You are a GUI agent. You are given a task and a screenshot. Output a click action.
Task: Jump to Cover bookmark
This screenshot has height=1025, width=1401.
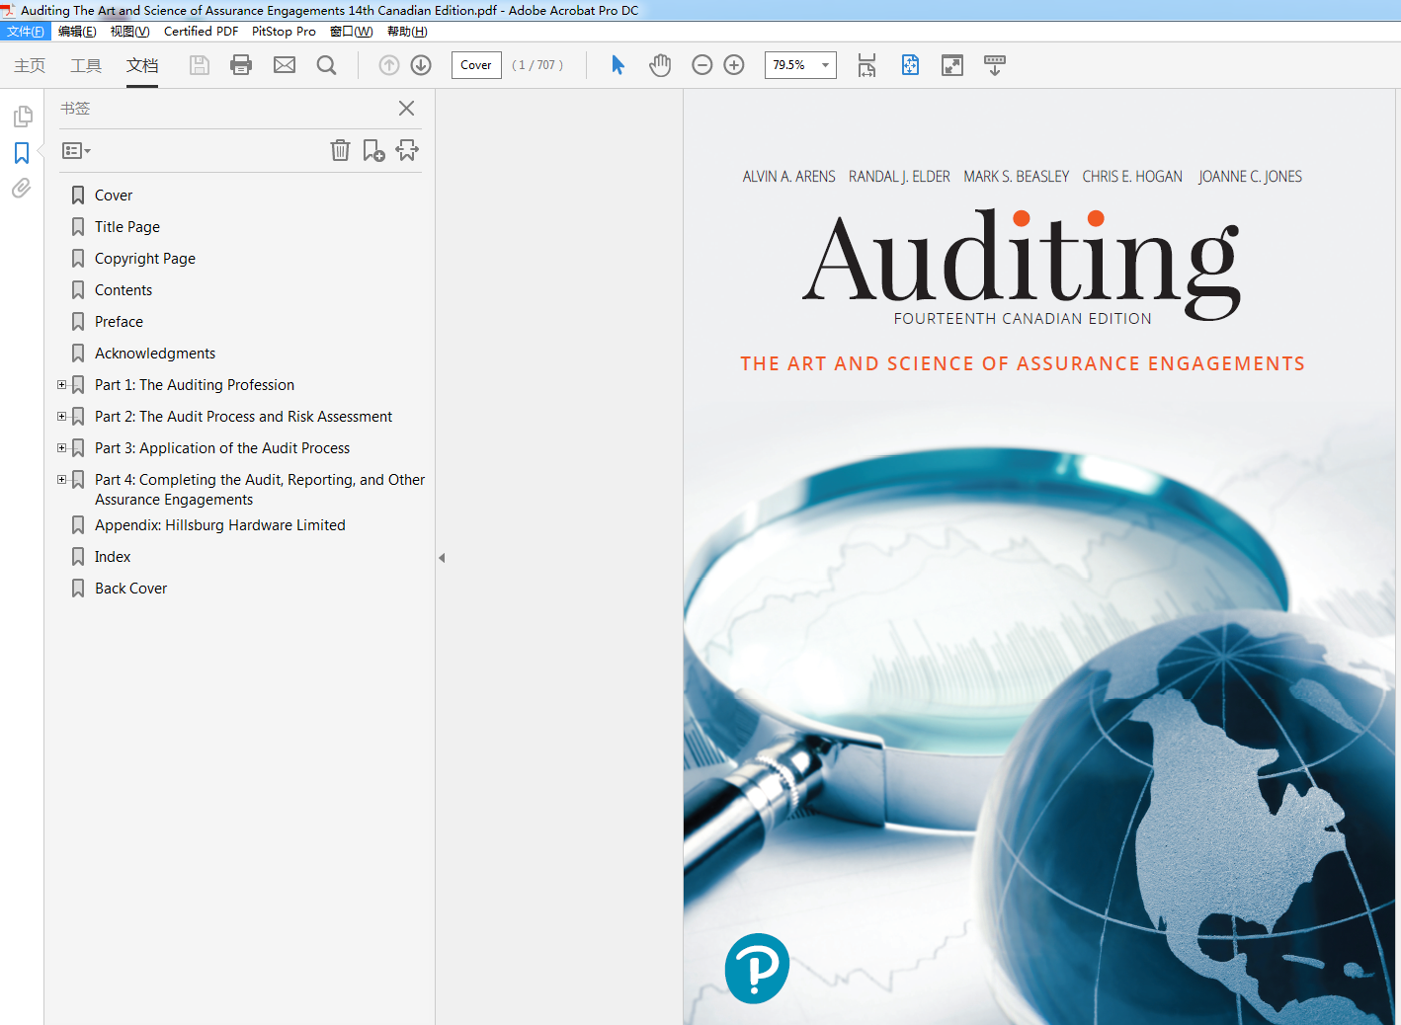[x=114, y=196]
